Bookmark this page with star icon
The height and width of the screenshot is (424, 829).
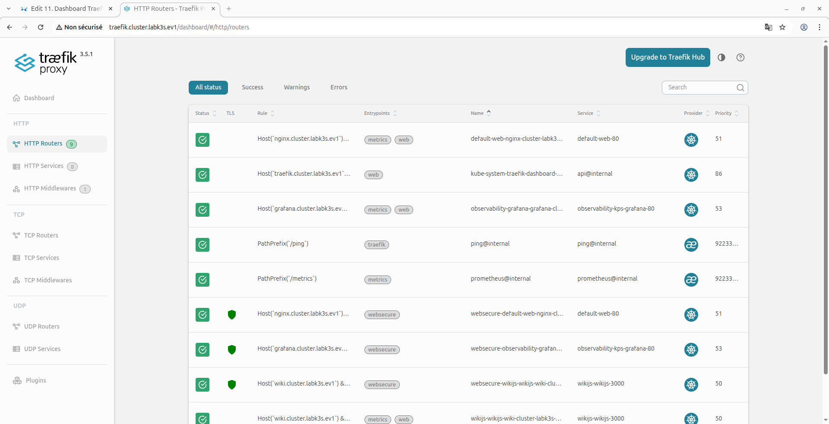[782, 27]
